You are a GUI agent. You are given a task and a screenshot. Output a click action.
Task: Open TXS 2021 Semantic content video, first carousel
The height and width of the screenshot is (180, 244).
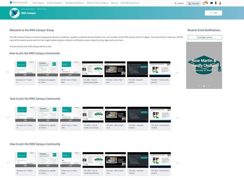[137, 73]
